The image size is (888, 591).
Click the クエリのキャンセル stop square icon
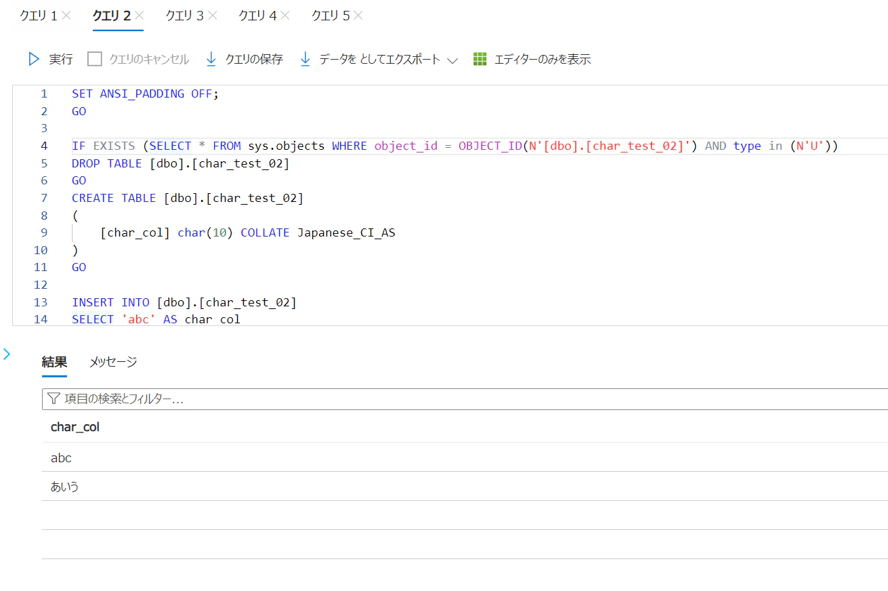click(95, 59)
